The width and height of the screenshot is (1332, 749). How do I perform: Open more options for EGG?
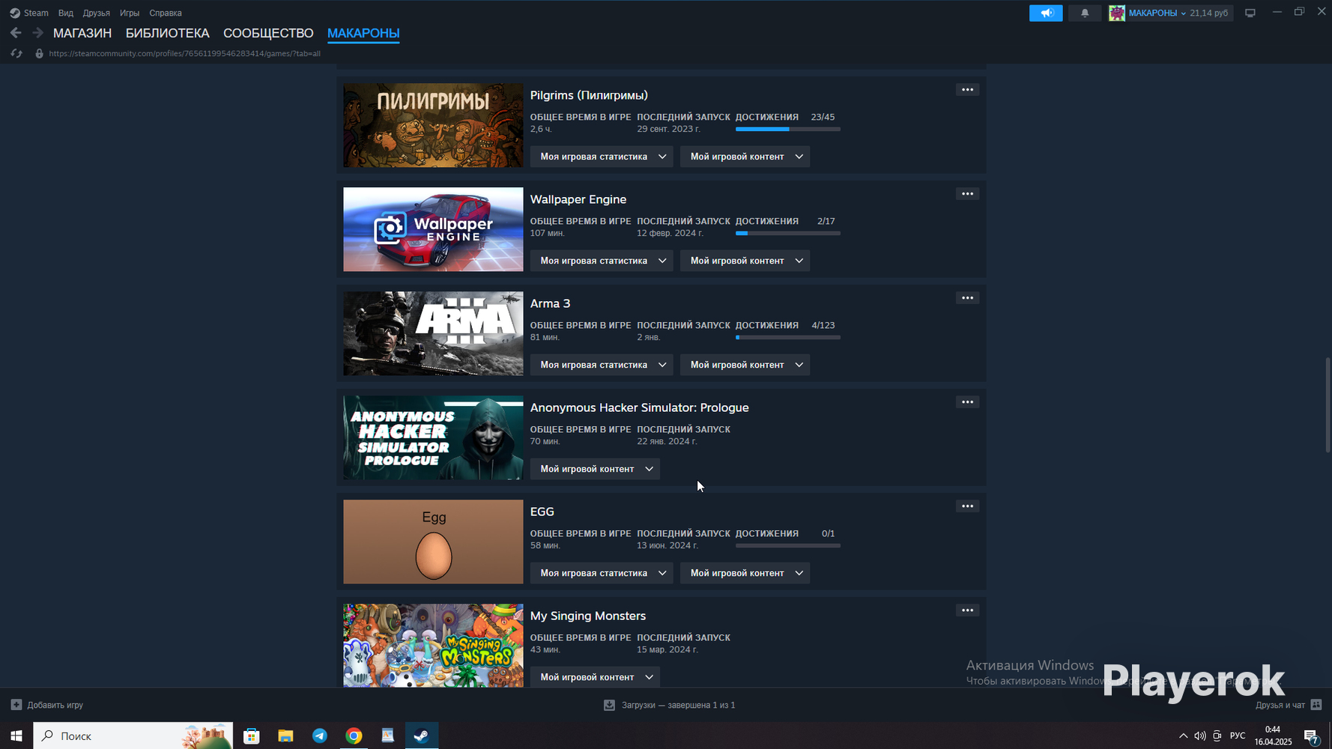click(967, 506)
